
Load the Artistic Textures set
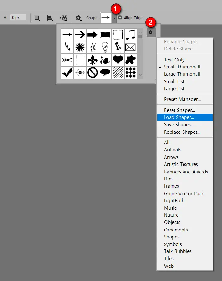tap(185, 164)
